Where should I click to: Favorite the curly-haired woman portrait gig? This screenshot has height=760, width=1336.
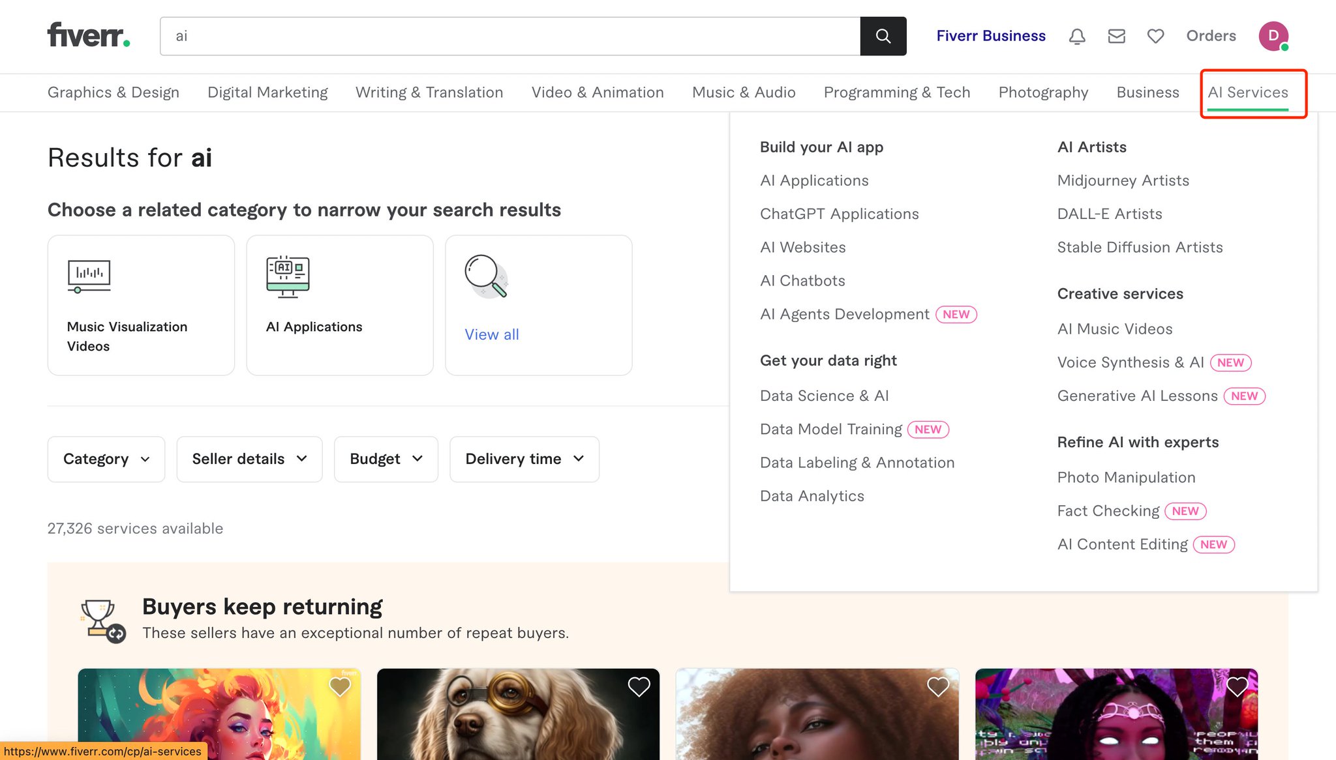pos(937,686)
